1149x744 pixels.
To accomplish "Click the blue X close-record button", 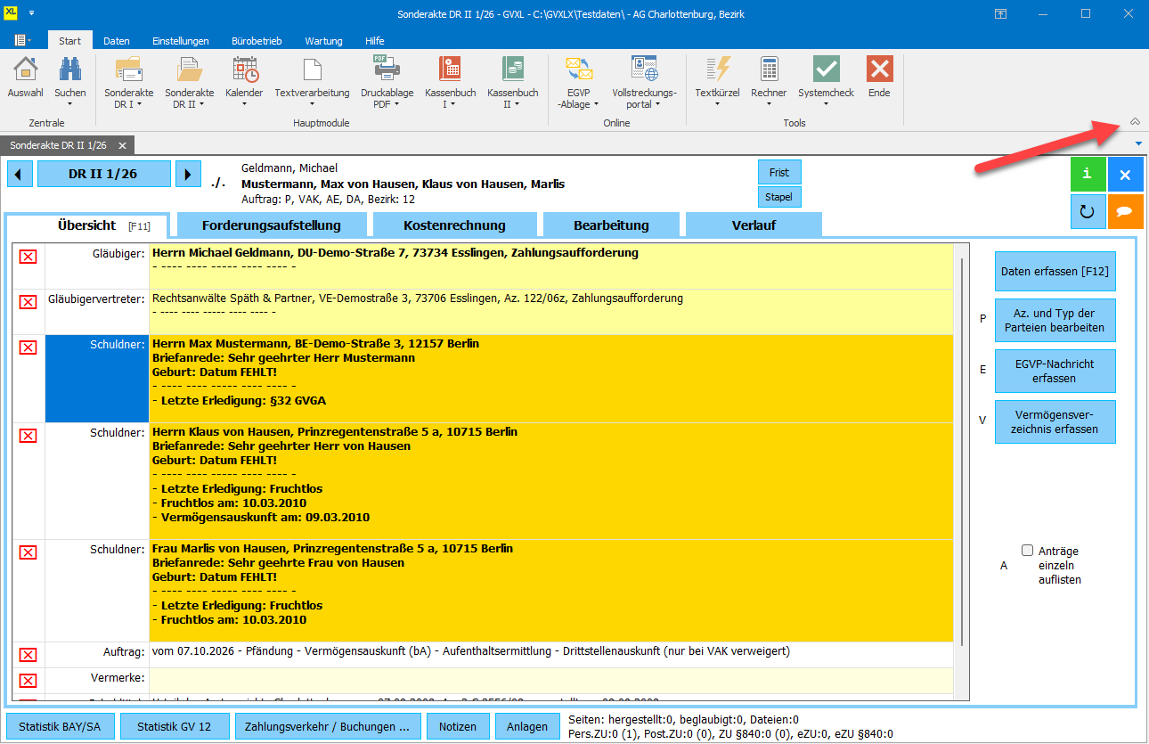I will click(1125, 175).
